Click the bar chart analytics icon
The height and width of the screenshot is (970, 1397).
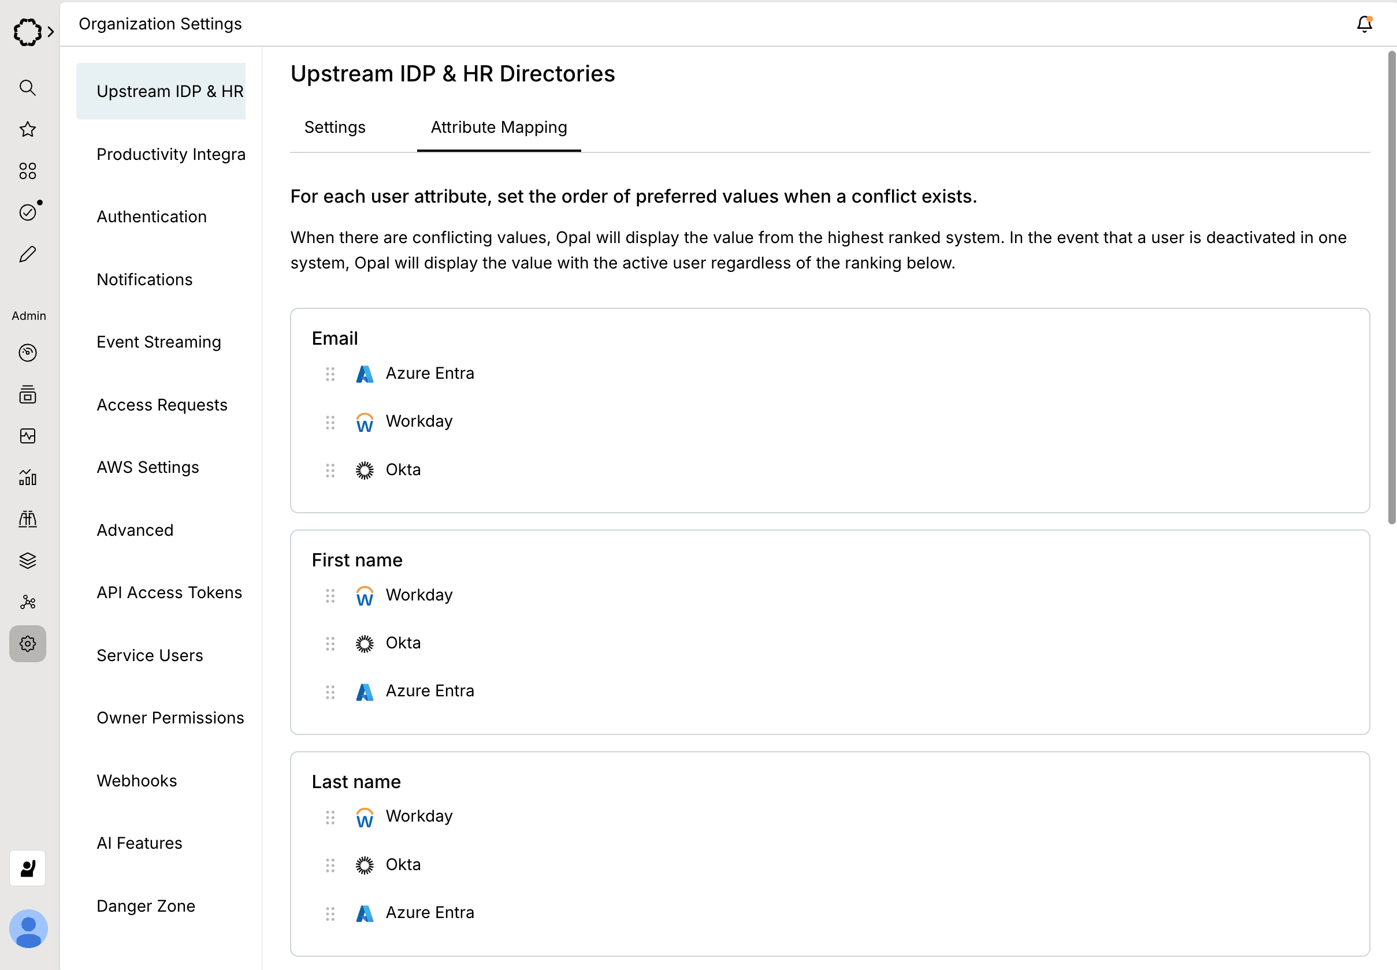[x=27, y=477]
